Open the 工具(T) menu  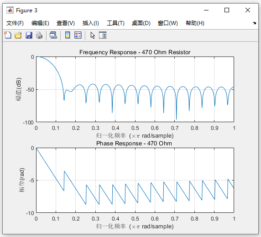[x=115, y=23]
